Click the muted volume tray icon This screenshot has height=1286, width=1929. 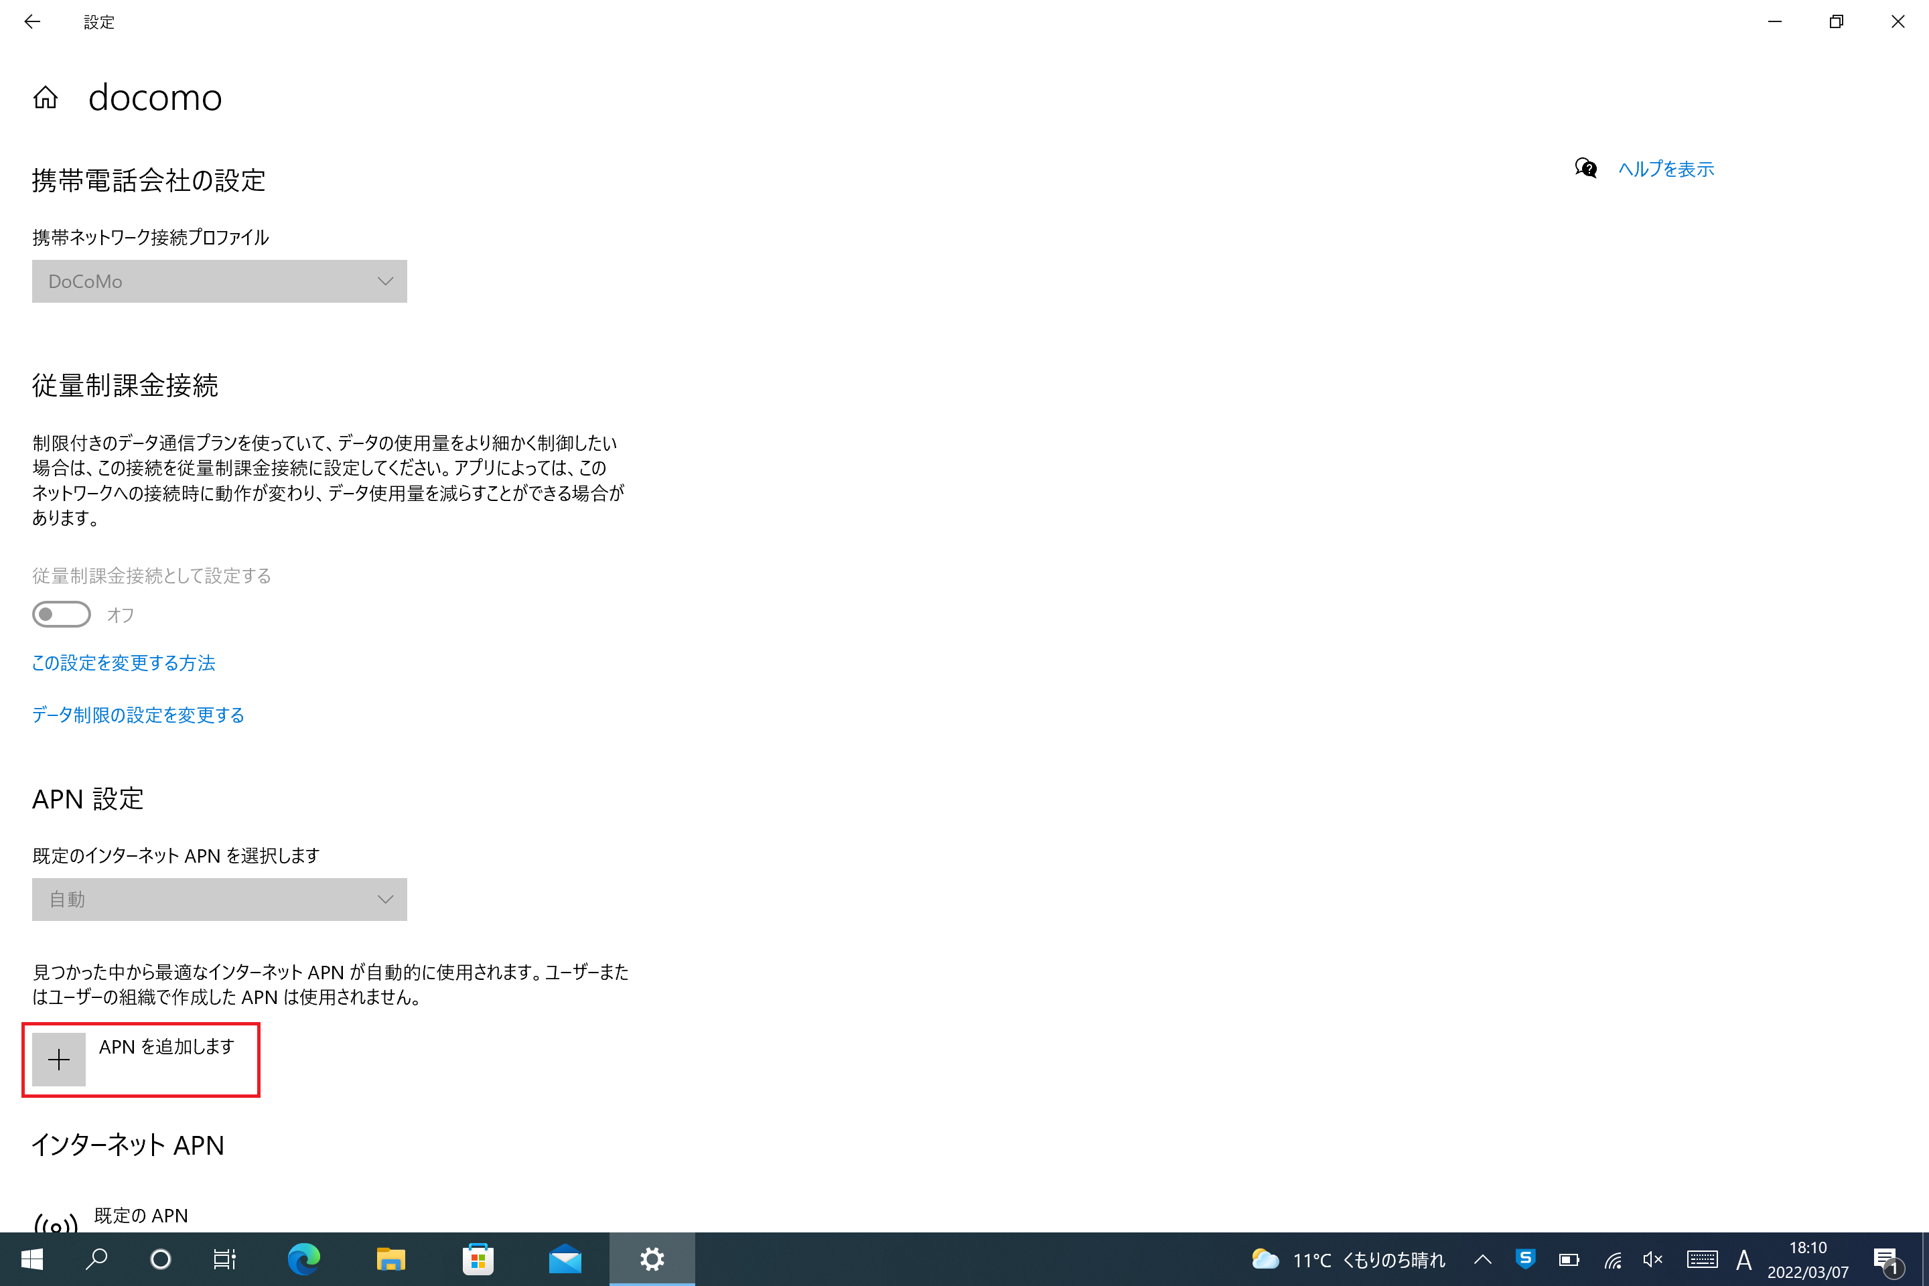1654,1259
